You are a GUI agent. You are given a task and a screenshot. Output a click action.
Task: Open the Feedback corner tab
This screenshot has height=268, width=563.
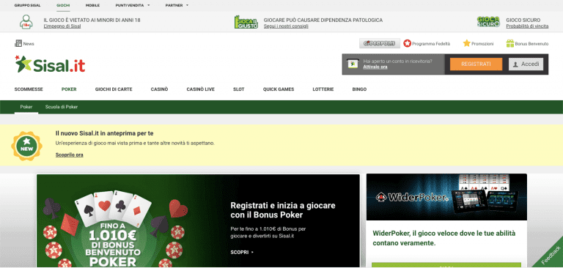[x=551, y=255]
